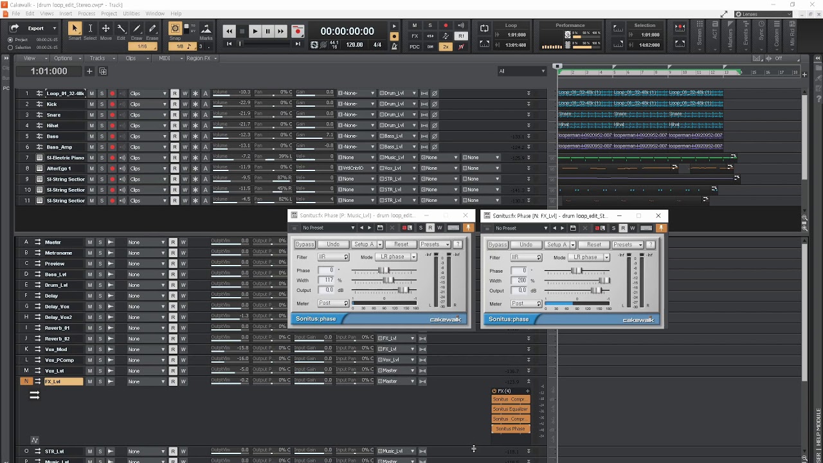Open the File menu
Viewport: 823px width, 463px height.
pos(15,14)
